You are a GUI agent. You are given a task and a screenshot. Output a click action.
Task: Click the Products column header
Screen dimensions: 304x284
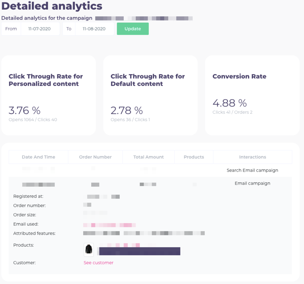click(x=194, y=157)
